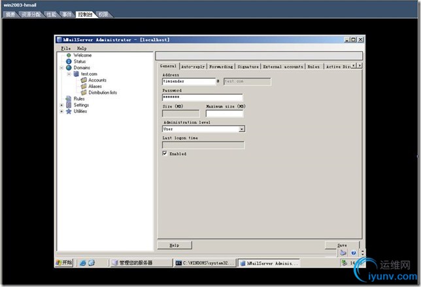Screen dimensions: 421x287
Task: Click the second quick launch icon
Action: pos(92,263)
